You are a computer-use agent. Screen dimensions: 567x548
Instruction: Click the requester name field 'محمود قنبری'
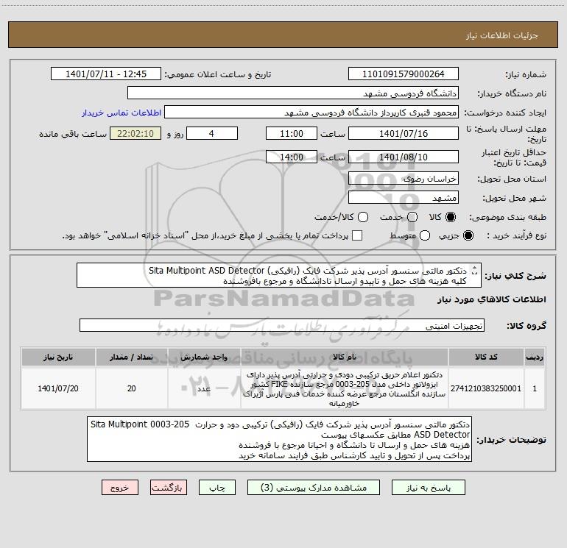(x=311, y=112)
